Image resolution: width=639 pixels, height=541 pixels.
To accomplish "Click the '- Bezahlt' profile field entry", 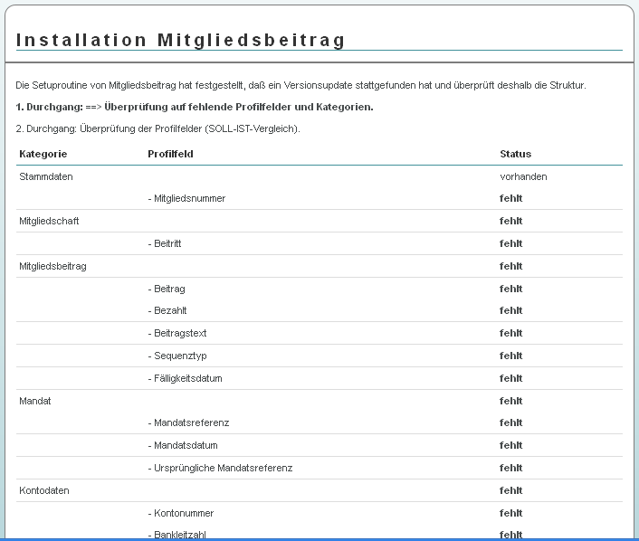I will pyautogui.click(x=167, y=310).
